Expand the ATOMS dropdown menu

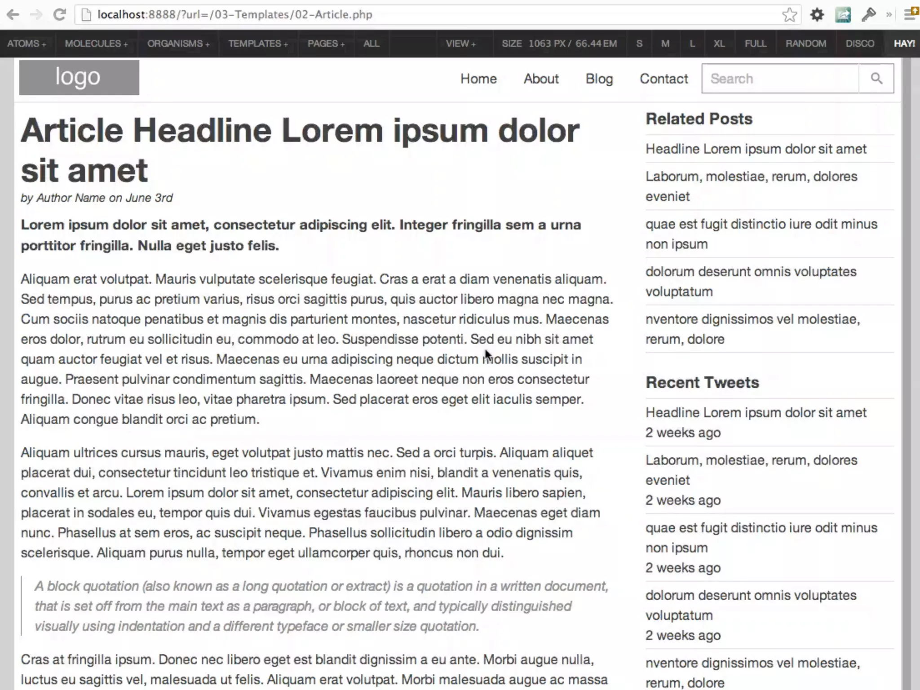pos(27,44)
